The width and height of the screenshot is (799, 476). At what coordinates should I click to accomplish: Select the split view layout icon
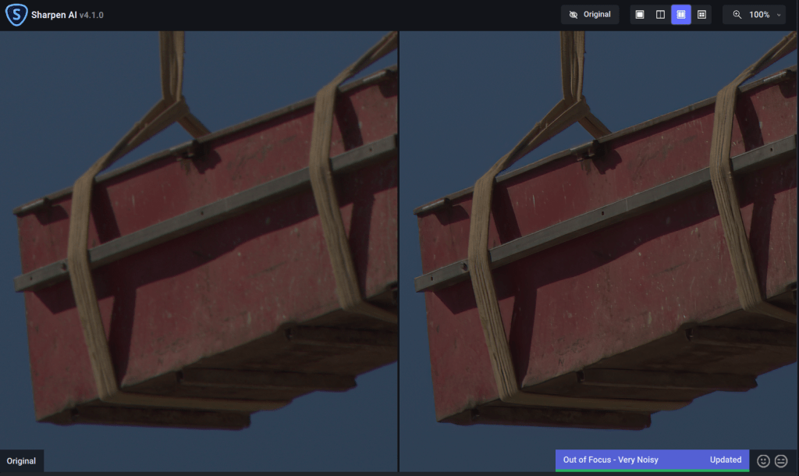click(660, 15)
